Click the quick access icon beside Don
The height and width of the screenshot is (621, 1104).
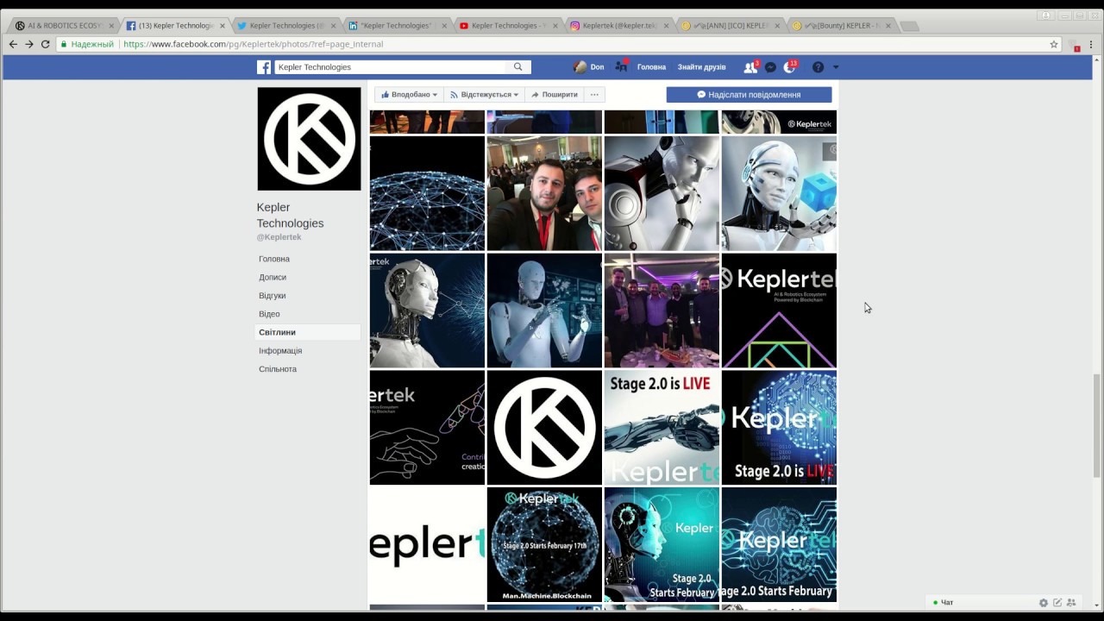621,66
